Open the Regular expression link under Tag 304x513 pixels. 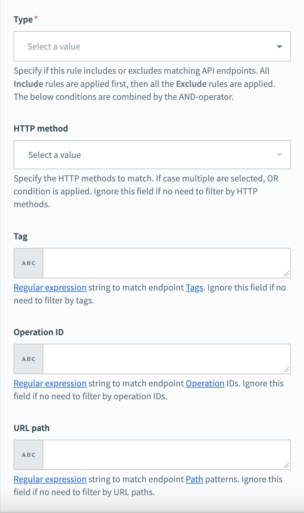50,288
